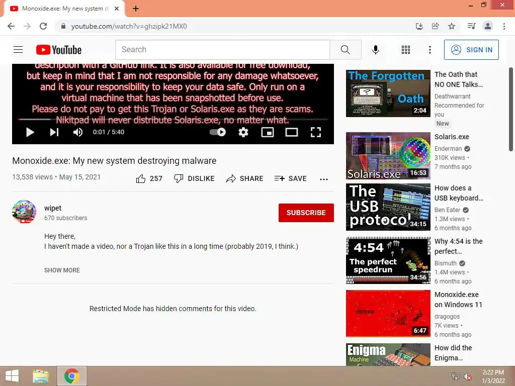
Task: Like the video thumbs-up icon
Action: (141, 178)
